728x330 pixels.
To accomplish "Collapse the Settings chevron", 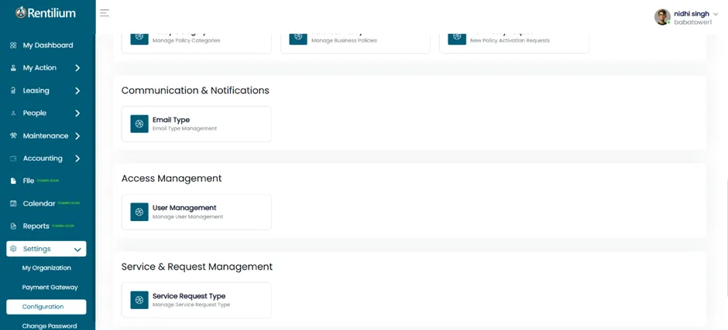I will tap(77, 250).
